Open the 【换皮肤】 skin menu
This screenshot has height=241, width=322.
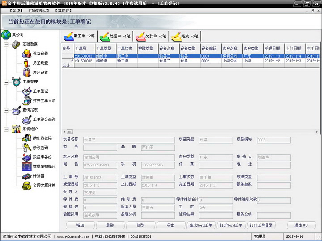(x=64, y=10)
